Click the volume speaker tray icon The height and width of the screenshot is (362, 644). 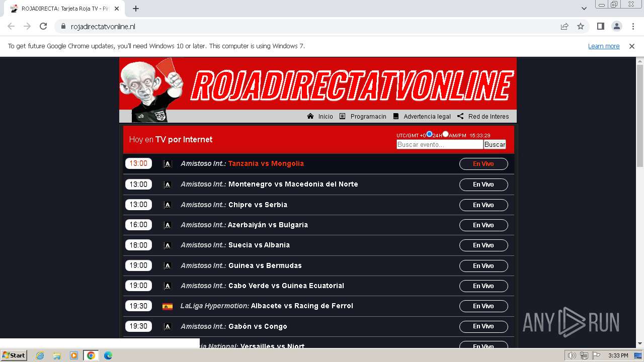[572, 355]
